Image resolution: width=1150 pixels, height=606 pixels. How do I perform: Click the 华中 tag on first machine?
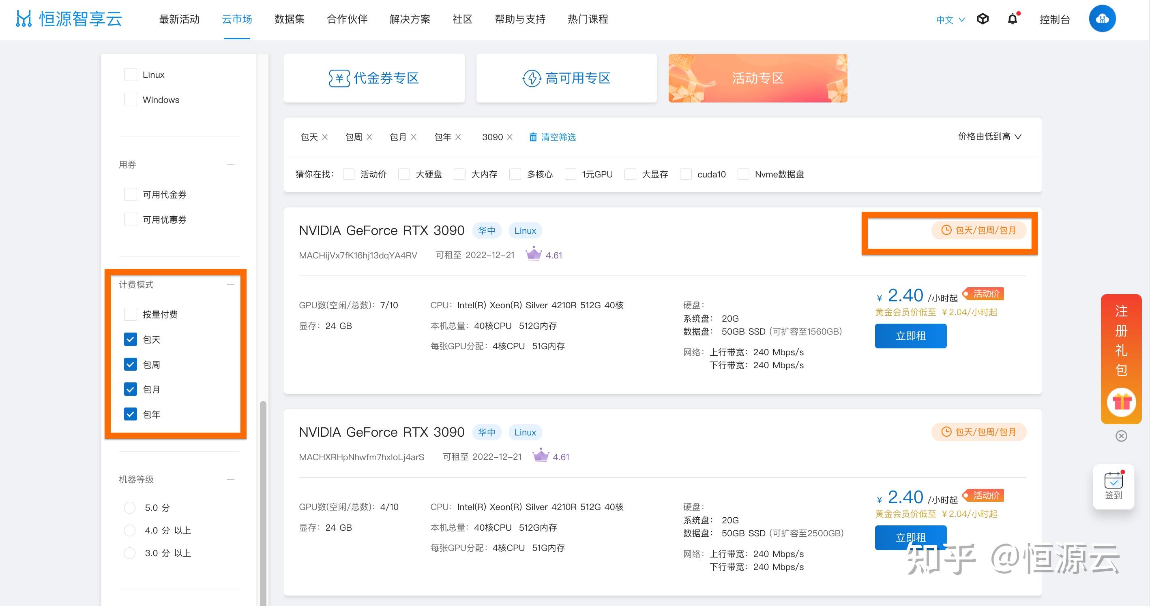tap(487, 230)
